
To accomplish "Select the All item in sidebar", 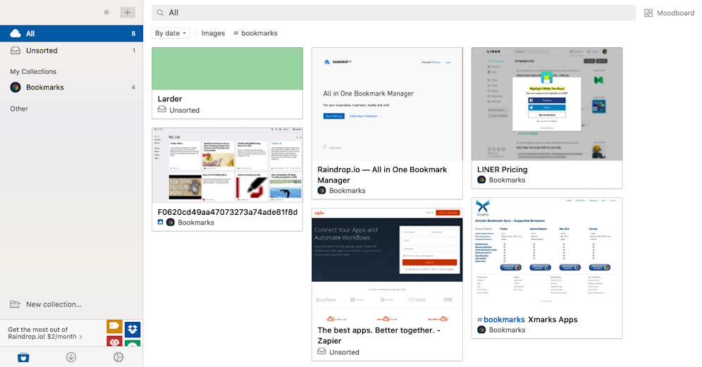I will [x=72, y=34].
